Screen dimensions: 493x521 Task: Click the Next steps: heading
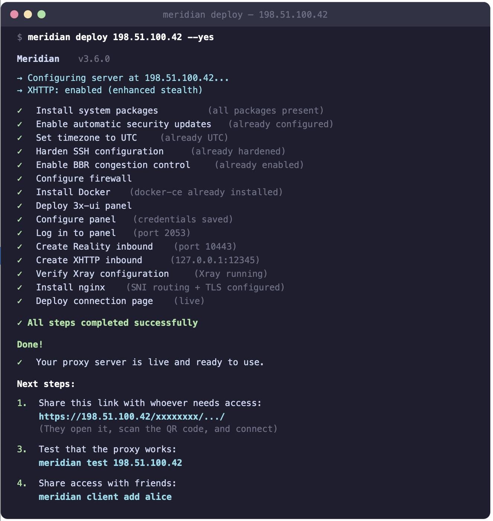pyautogui.click(x=46, y=384)
